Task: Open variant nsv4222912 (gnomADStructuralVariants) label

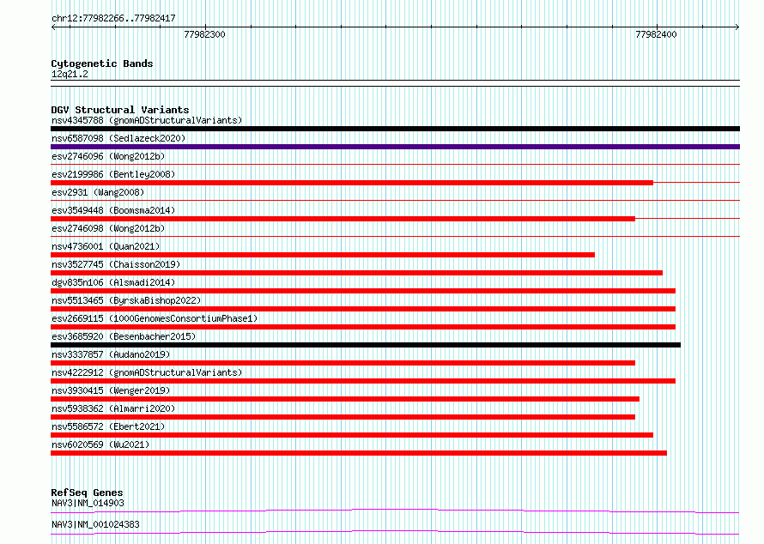Action: 147,372
